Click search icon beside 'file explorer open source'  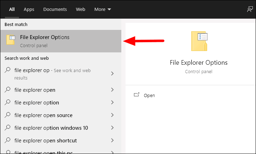7,115
